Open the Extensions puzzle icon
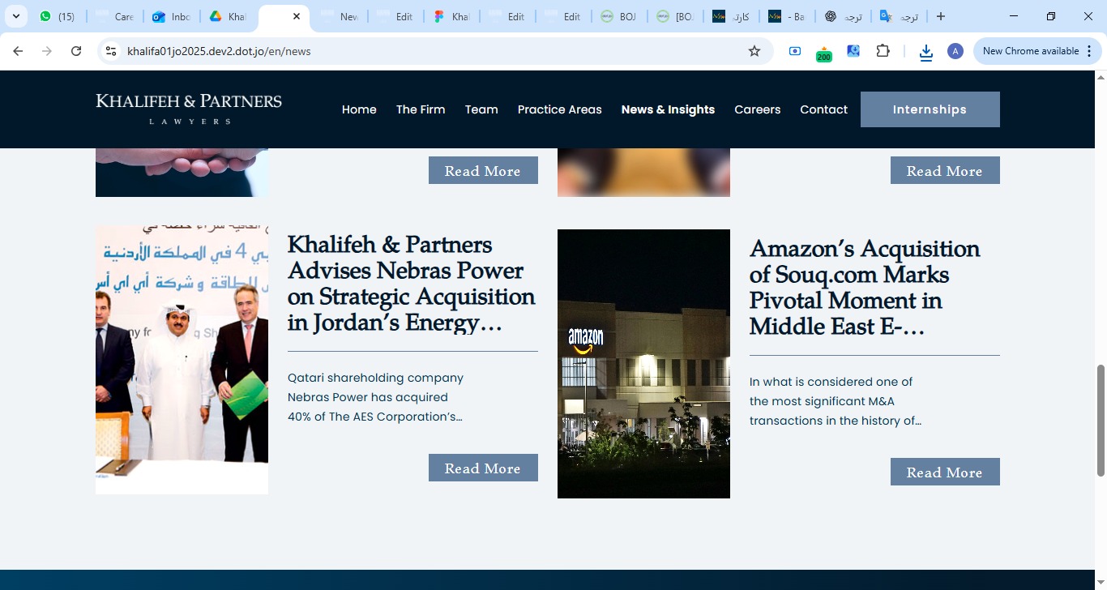 tap(883, 51)
